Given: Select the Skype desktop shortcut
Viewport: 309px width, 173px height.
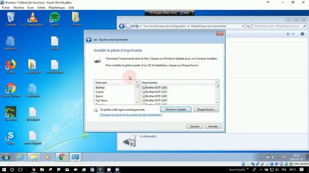Looking at the screenshot, I should click(x=11, y=138).
